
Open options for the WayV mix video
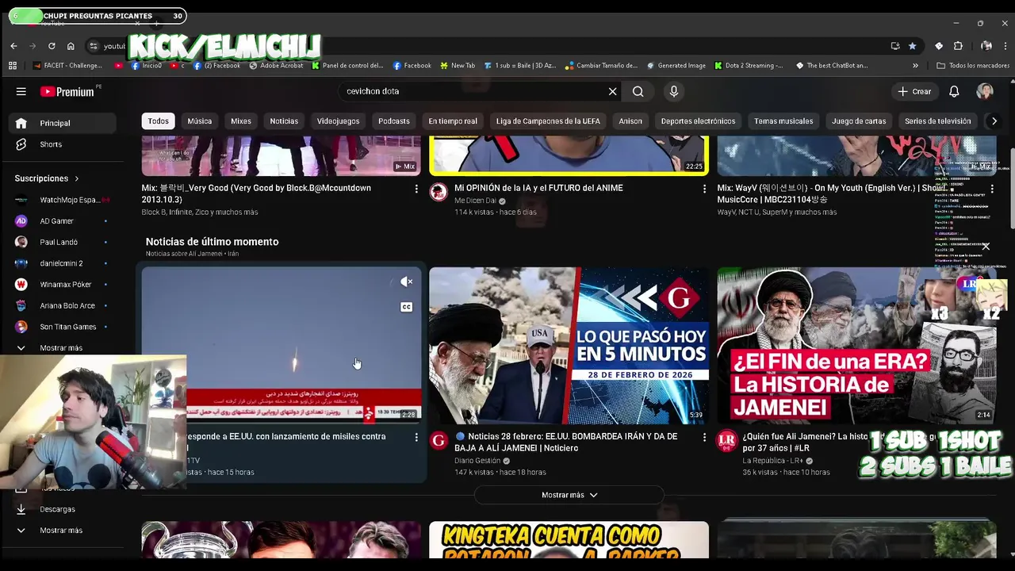(991, 189)
